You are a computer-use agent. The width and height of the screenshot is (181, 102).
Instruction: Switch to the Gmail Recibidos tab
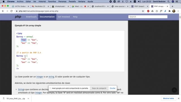pos(40,6)
